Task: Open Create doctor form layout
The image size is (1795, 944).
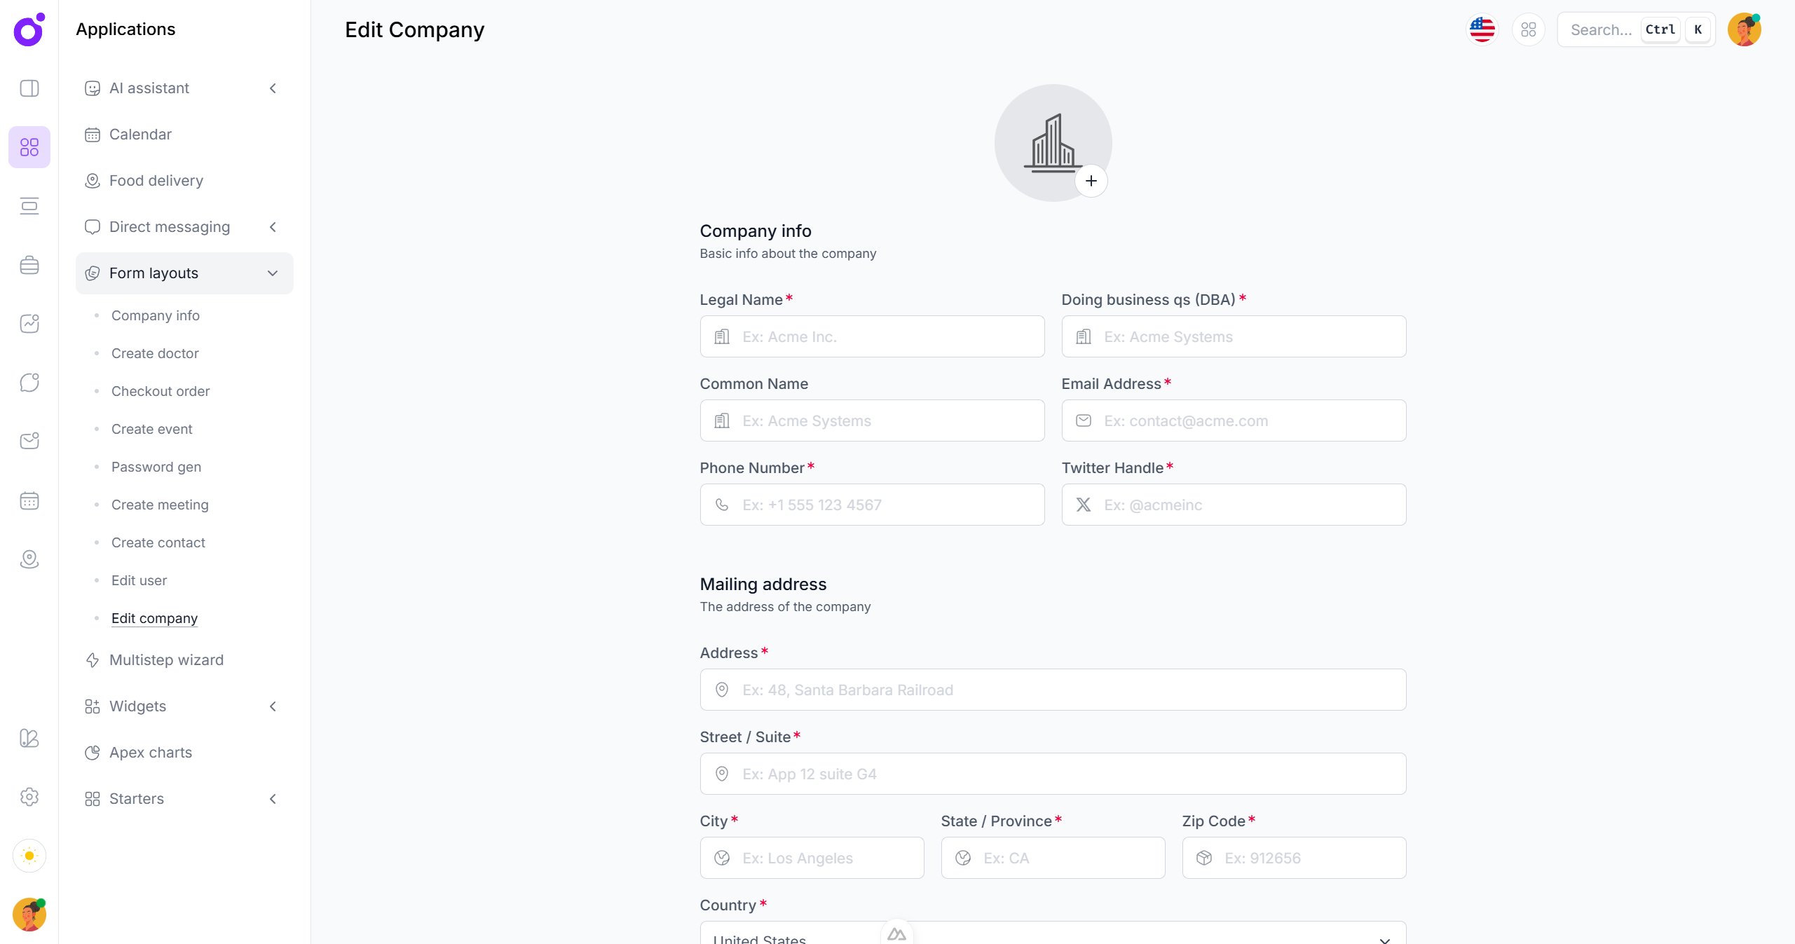Action: coord(155,353)
